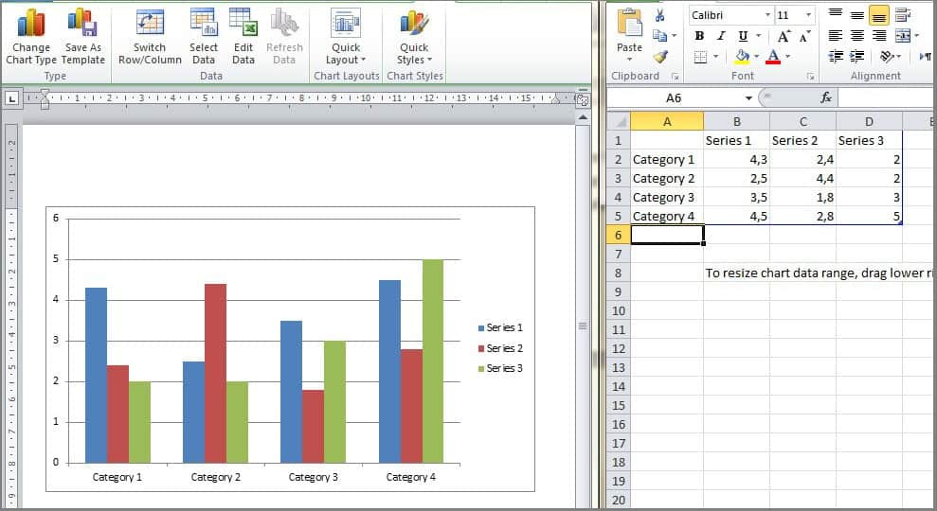Click the Borders icon
The image size is (937, 511).
click(x=700, y=58)
